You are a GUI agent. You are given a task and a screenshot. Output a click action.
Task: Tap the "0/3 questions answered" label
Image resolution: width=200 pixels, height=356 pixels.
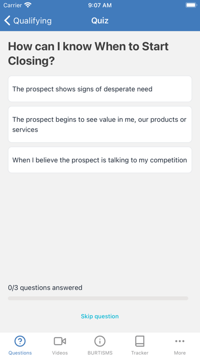tap(45, 287)
